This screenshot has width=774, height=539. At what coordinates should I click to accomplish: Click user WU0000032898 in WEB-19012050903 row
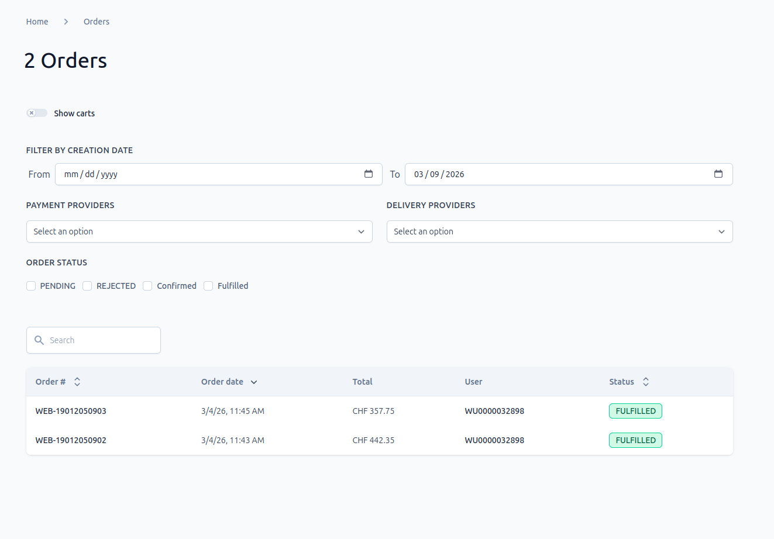(494, 411)
